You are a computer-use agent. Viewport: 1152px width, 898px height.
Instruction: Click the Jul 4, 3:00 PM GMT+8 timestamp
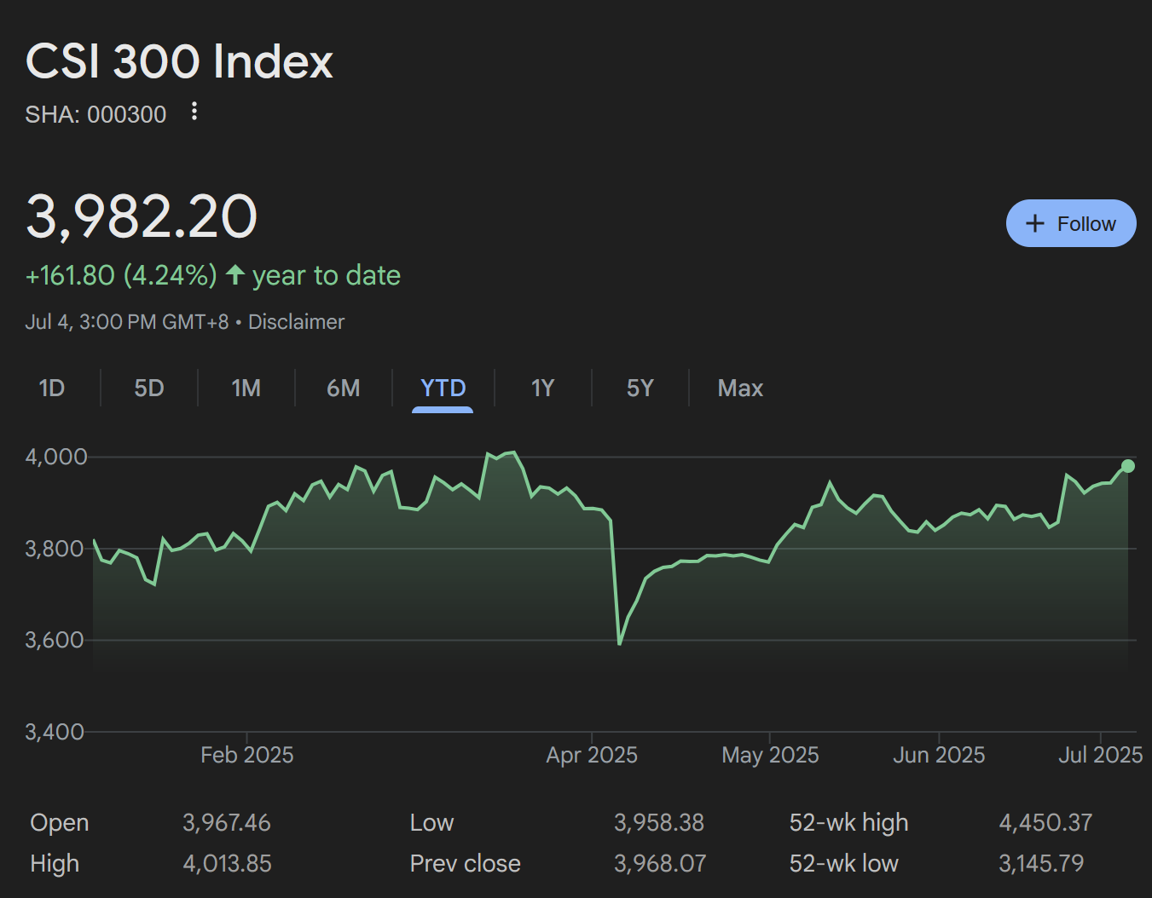click(x=127, y=322)
